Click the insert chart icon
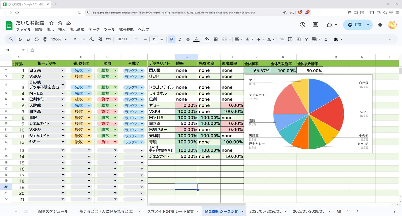Screen dimensions: 402x216 pyautogui.click(x=298, y=39)
